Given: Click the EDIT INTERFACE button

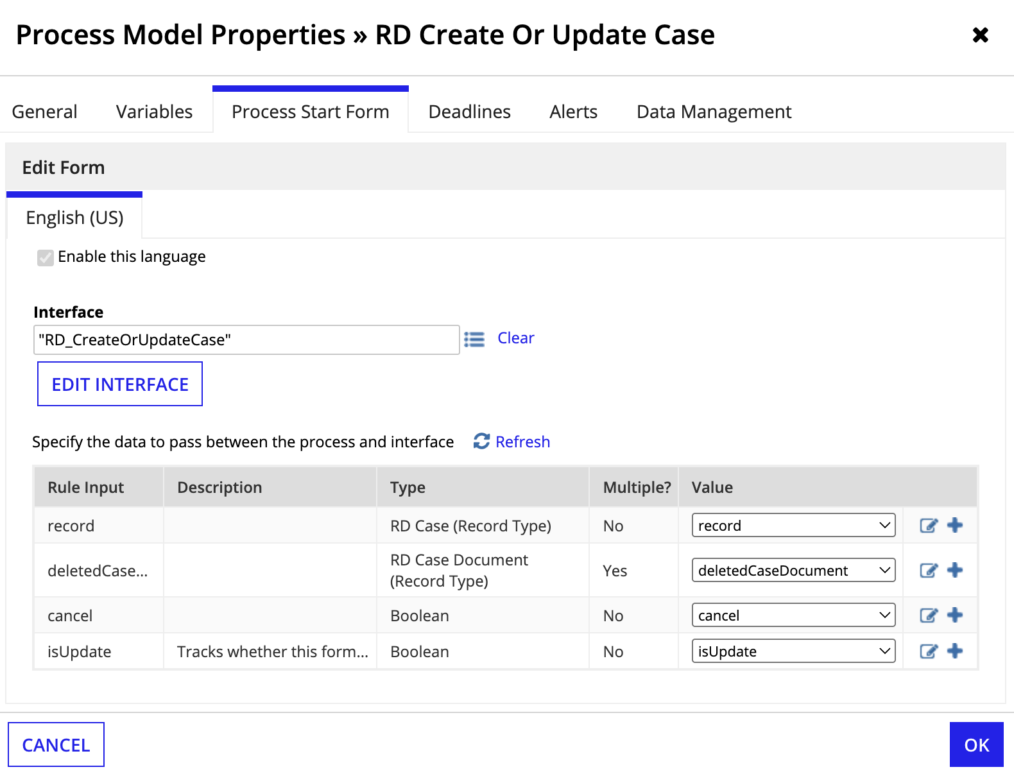Looking at the screenshot, I should [x=120, y=384].
